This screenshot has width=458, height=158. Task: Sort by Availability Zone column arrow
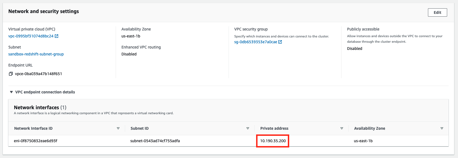pyautogui.click(x=442, y=128)
